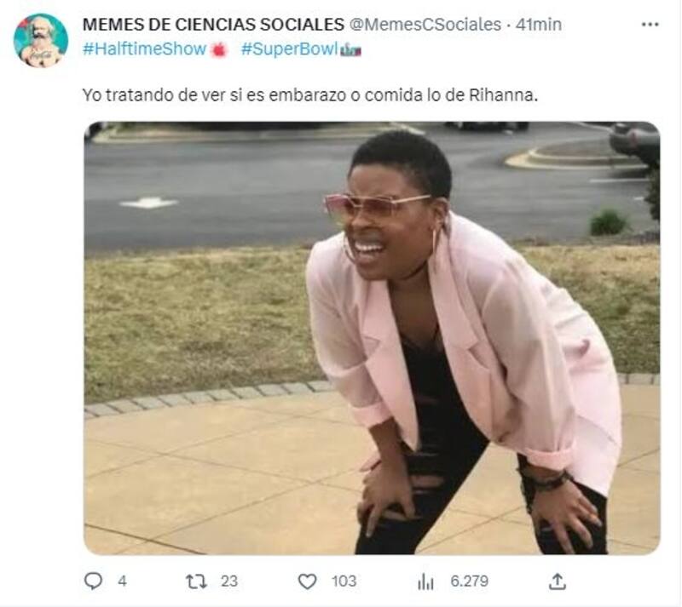The image size is (682, 607).
Task: Show the 23 retweets count
Action: [x=229, y=581]
